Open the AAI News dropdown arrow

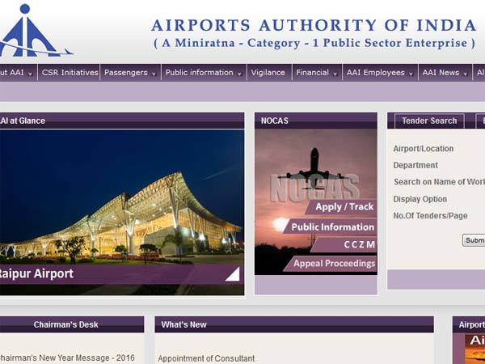466,74
